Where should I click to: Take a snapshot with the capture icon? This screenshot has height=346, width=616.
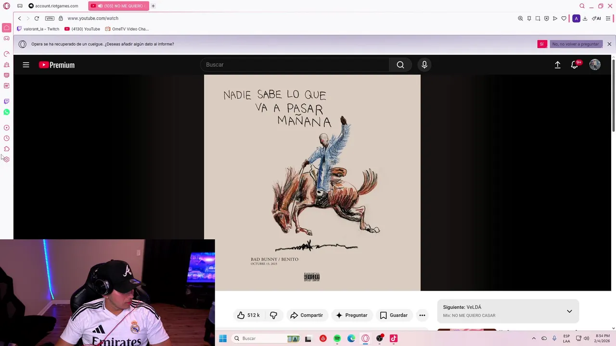click(x=538, y=18)
